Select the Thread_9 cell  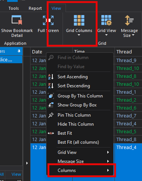[128, 60]
